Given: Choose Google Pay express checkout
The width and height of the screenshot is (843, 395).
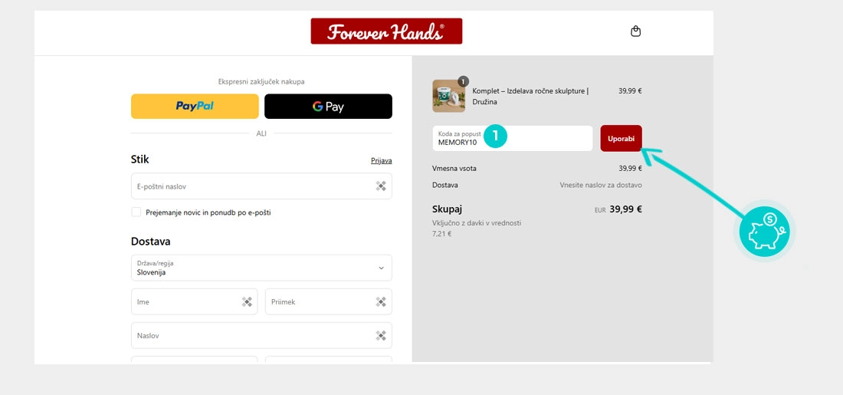Looking at the screenshot, I should coord(328,107).
